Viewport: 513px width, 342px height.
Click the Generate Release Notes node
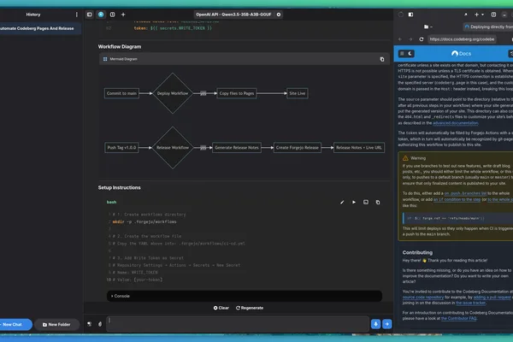coord(237,148)
